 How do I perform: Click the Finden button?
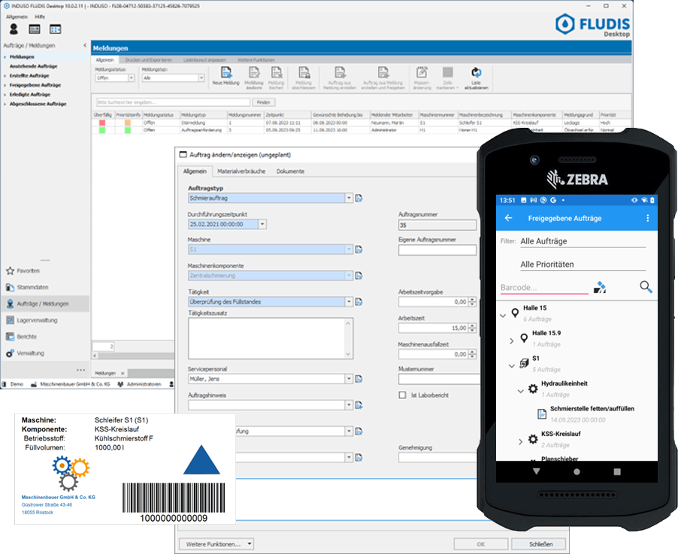[x=263, y=102]
